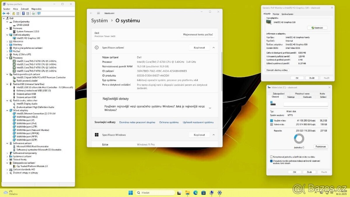350x197 pixels.
Task: Click the Přejmenovat tento počítač button
Action: pos(198,34)
